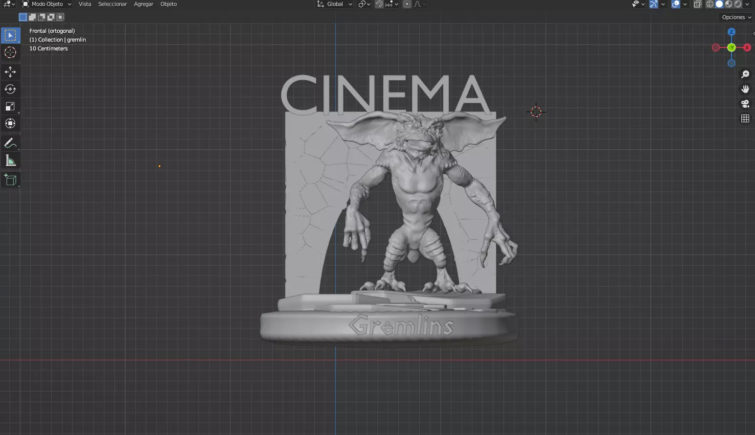The height and width of the screenshot is (435, 755).
Task: Open the Objeto menu
Action: tap(169, 4)
